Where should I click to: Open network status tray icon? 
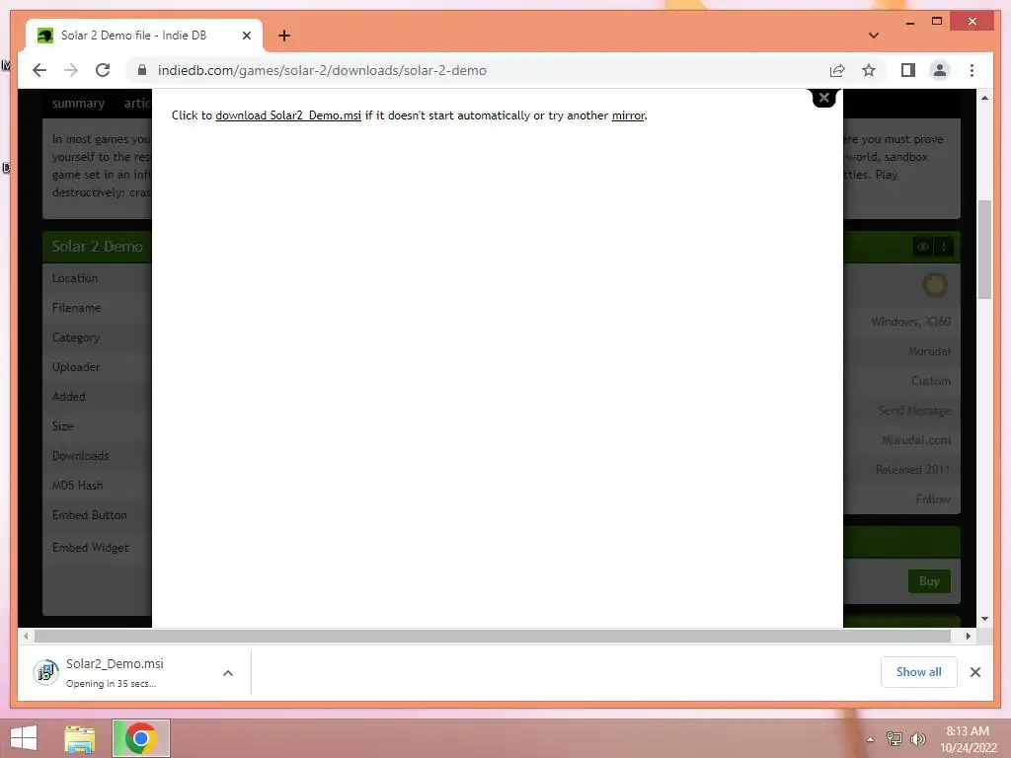(x=894, y=739)
